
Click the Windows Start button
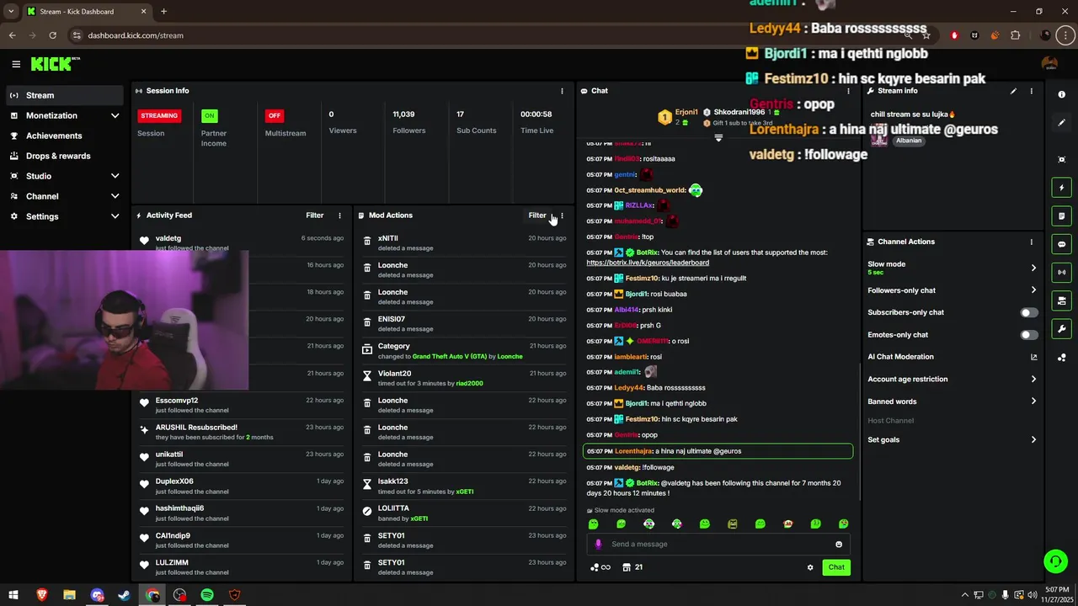coord(14,595)
